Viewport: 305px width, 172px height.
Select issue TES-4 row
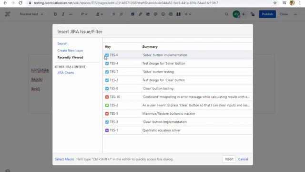pyautogui.click(x=178, y=64)
